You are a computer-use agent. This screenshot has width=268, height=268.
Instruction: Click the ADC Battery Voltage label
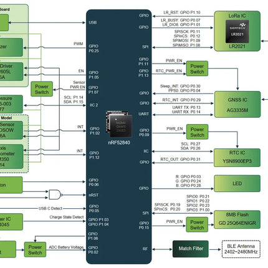(x=66, y=247)
